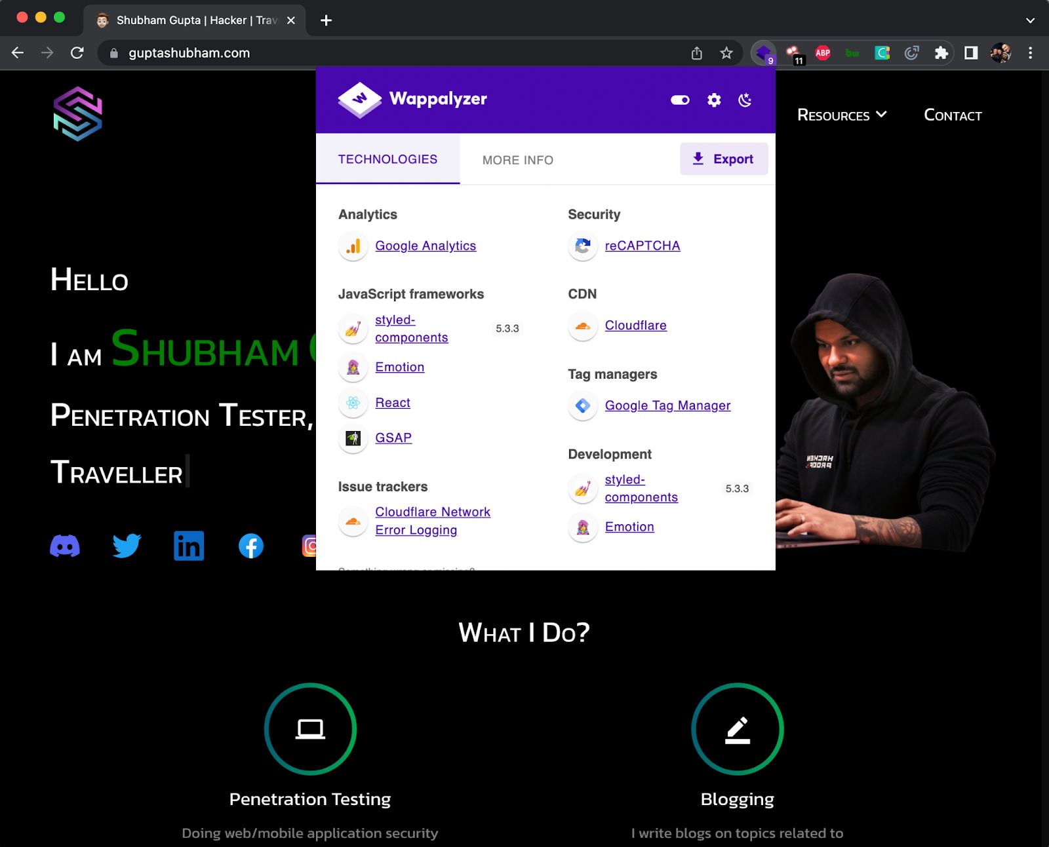Switch to the Technologies tab
Viewport: 1049px width, 847px height.
click(387, 159)
